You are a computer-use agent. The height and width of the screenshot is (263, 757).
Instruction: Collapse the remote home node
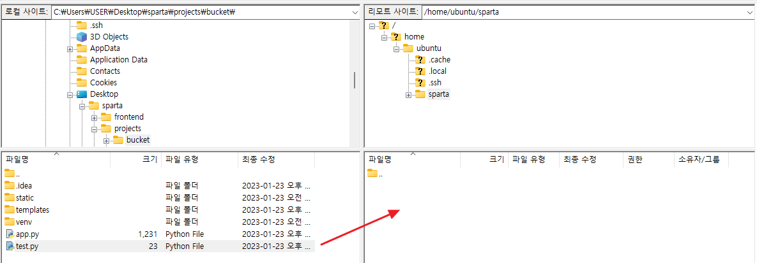click(385, 37)
